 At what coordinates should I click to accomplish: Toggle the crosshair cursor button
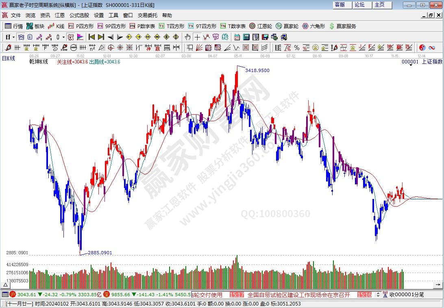197,37
